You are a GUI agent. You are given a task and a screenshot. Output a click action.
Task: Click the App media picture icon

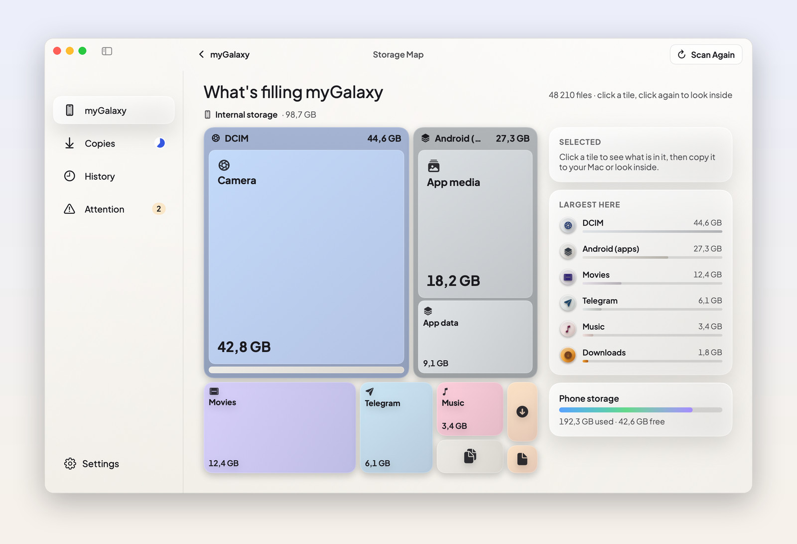(x=434, y=166)
